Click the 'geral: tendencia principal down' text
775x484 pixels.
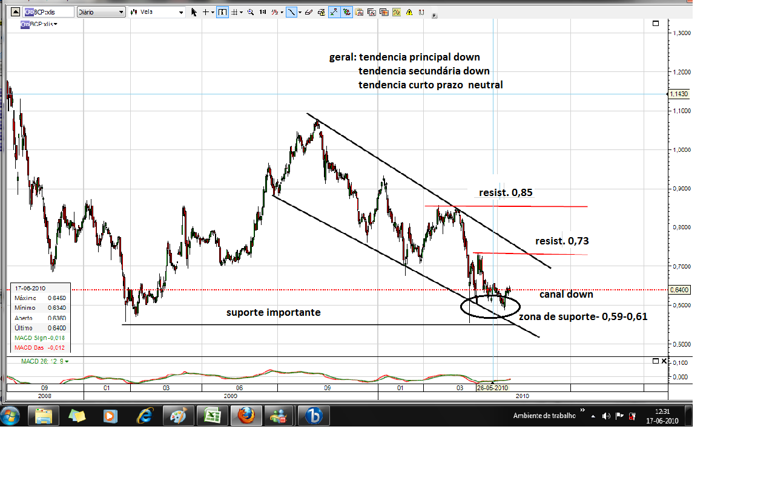click(404, 57)
